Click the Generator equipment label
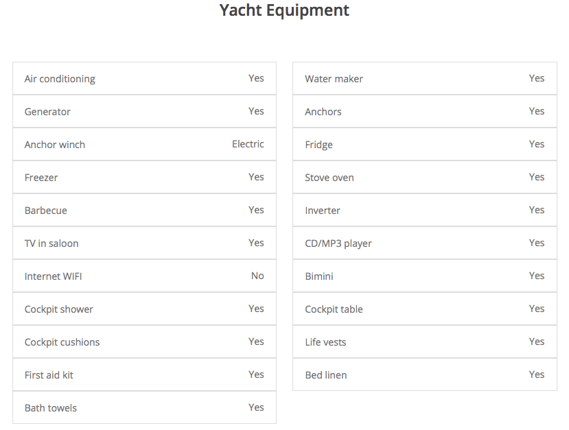Screen dimensions: 569x430 pyautogui.click(x=47, y=112)
